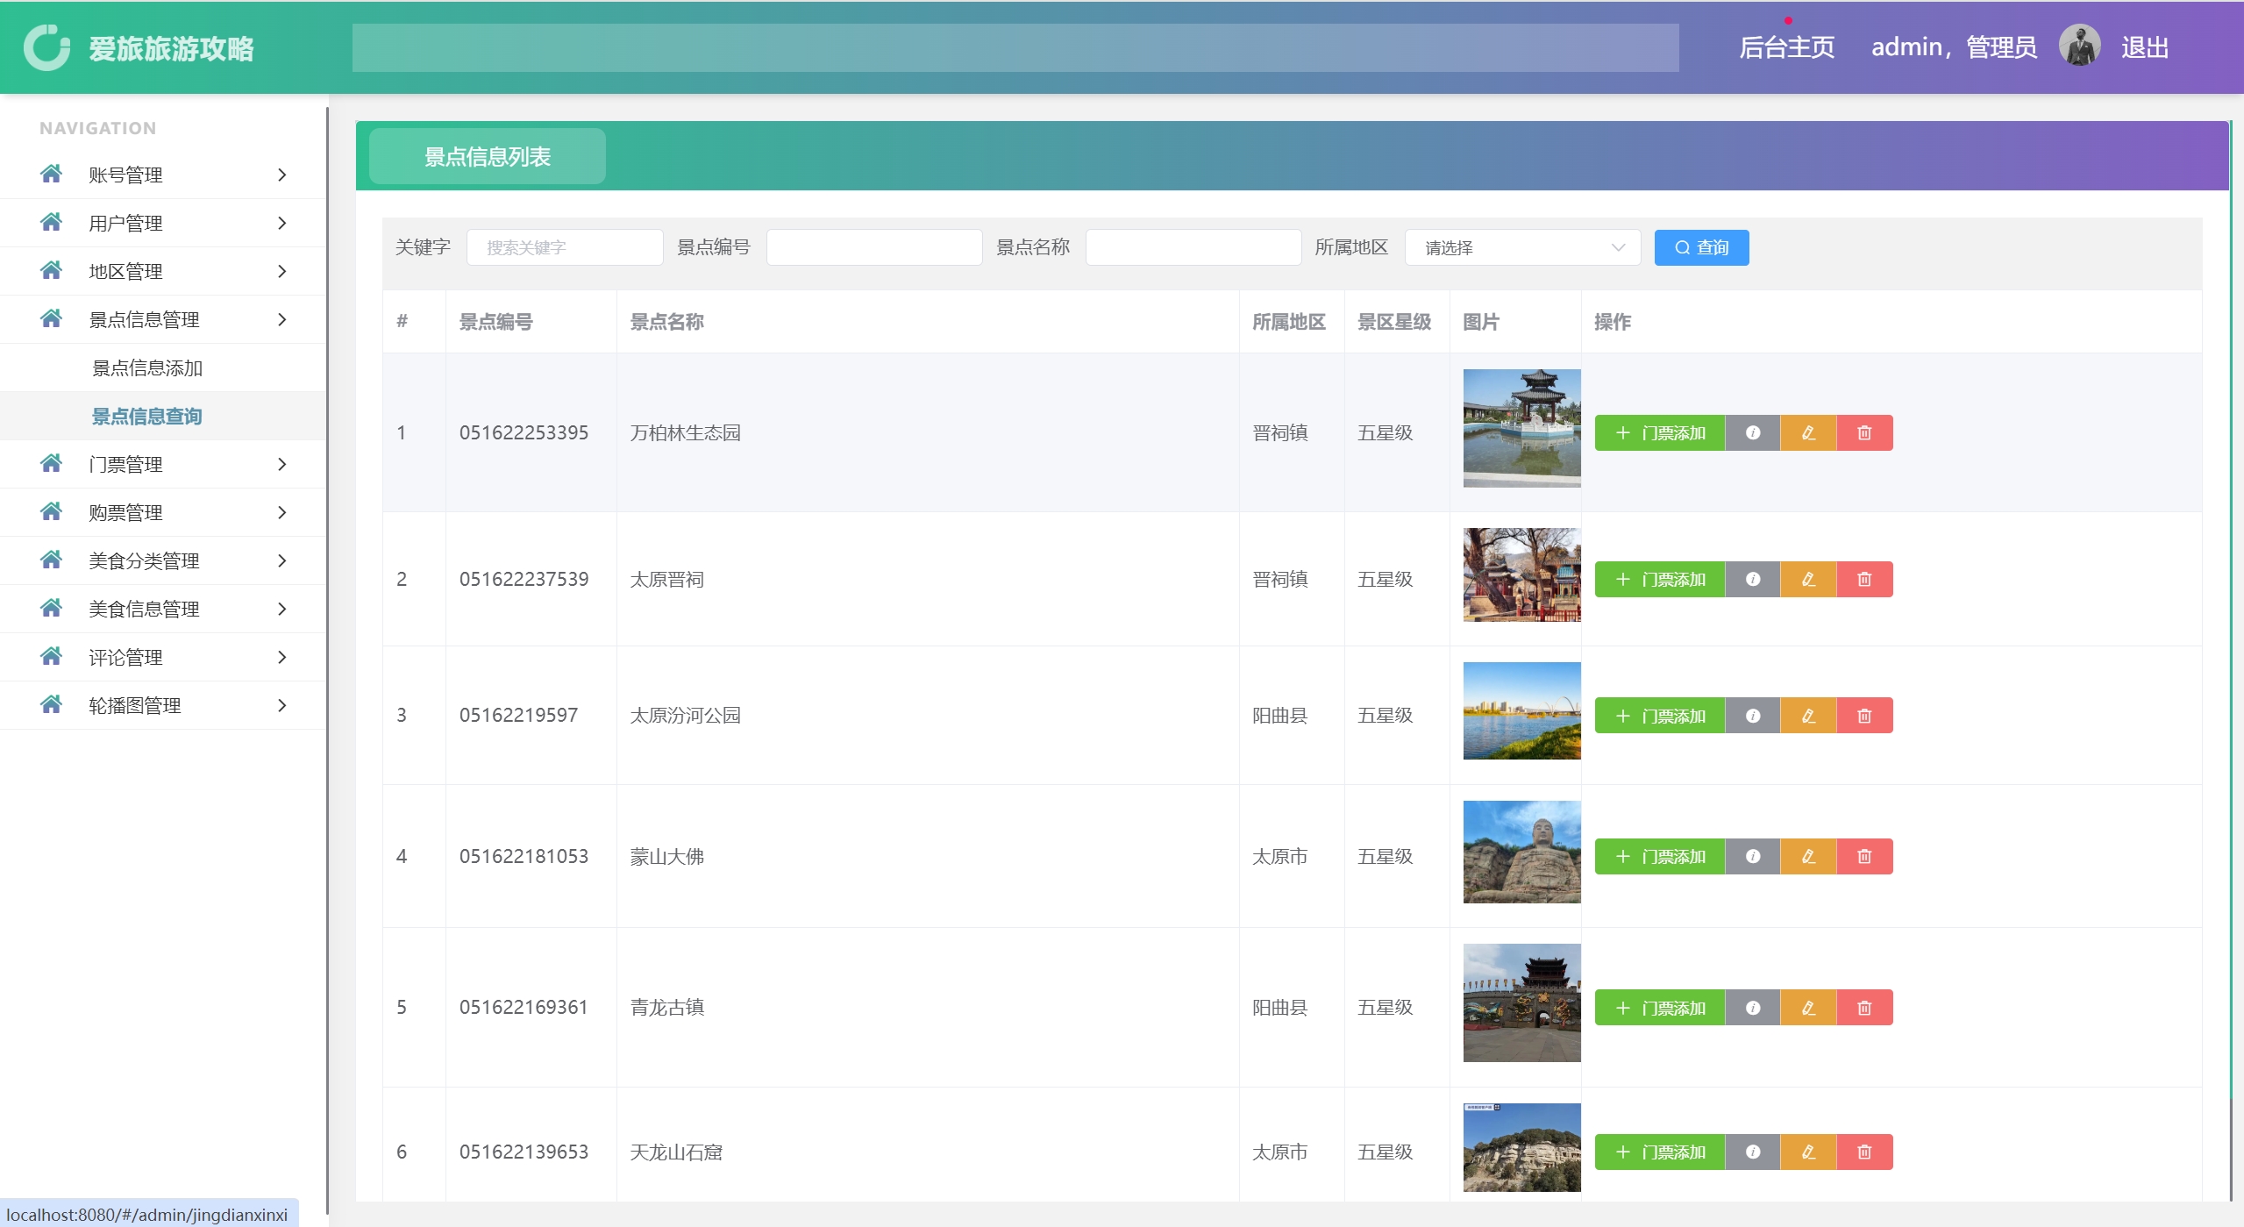Click 退出 logout link
The height and width of the screenshot is (1227, 2244).
point(2145,47)
